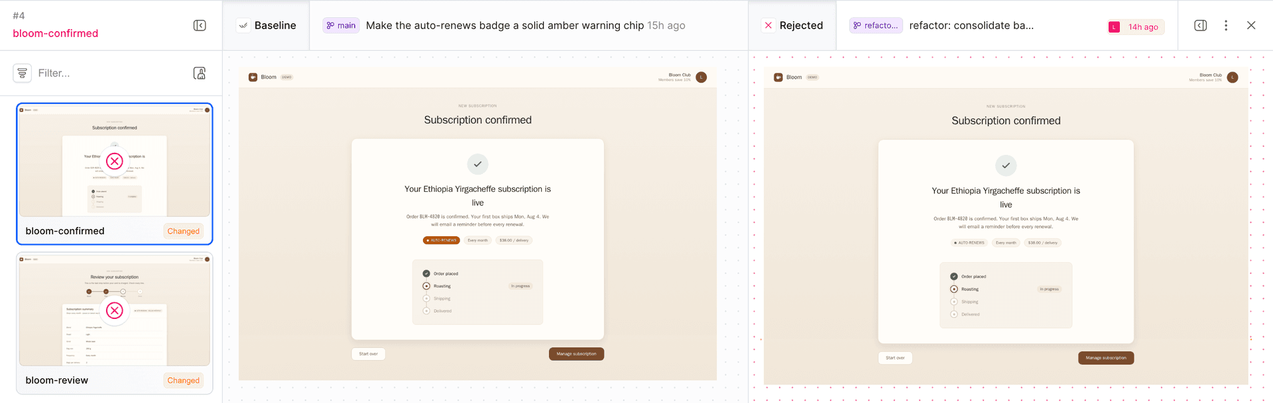Click the 'Every month' chip in the baseline
Viewport: 1273px width, 403px height.
[x=477, y=240]
